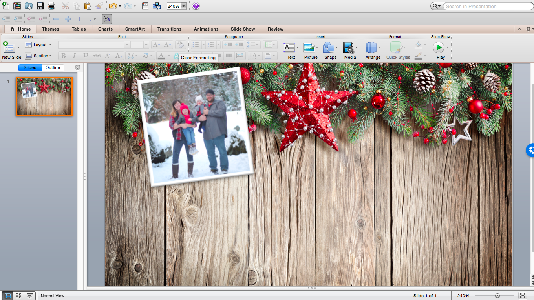Open the purple Help icon
The image size is (534, 300).
196,6
